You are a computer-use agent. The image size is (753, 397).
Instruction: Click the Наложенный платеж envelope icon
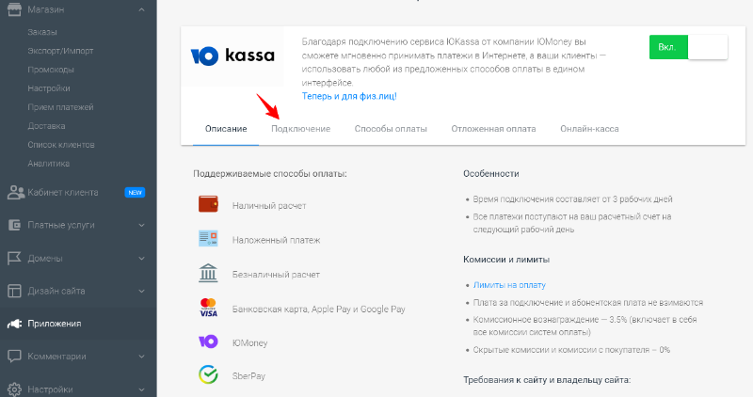(x=208, y=239)
